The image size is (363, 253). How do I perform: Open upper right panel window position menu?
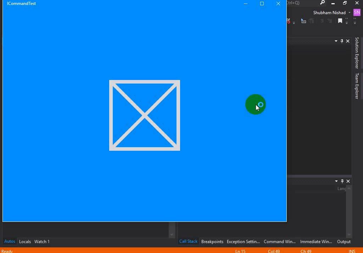coord(336,41)
